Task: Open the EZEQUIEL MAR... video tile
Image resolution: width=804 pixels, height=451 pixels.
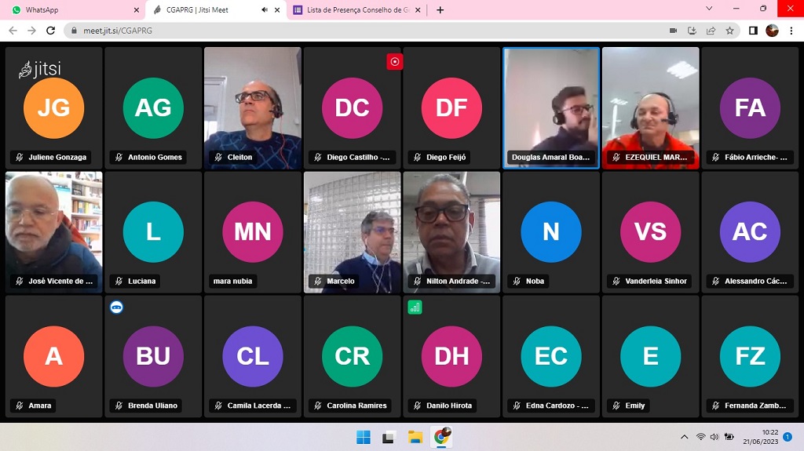Action: (651, 108)
